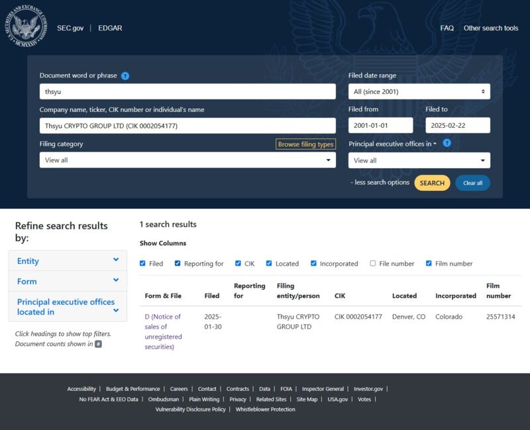Click Browse filing types button
The height and width of the screenshot is (430, 530).
(305, 144)
